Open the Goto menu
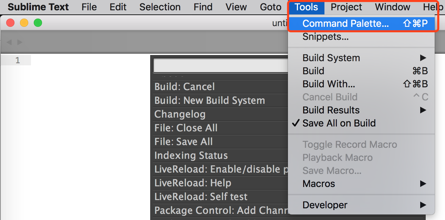The image size is (445, 220). click(271, 7)
